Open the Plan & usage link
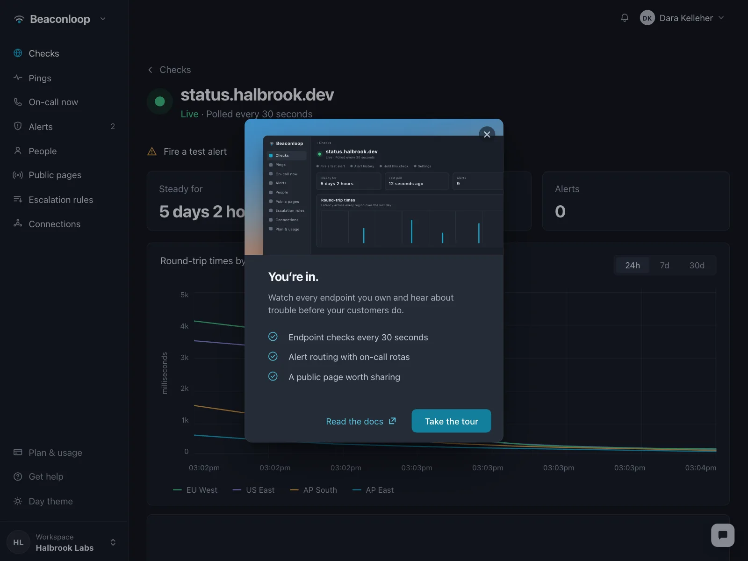 tap(55, 453)
